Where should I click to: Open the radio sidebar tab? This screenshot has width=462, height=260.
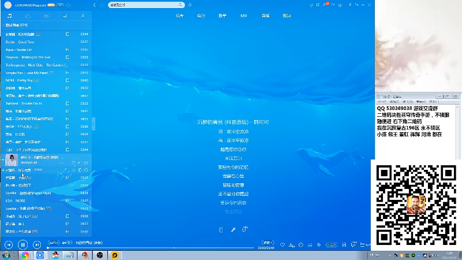(x=46, y=16)
